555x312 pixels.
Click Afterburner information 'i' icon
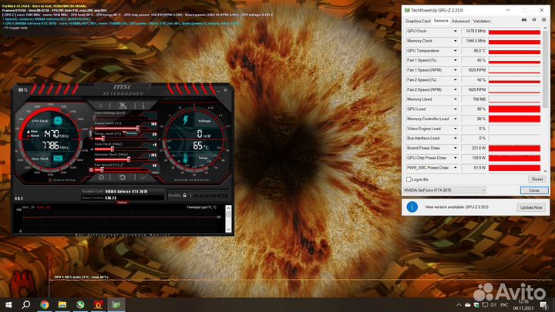(143, 106)
